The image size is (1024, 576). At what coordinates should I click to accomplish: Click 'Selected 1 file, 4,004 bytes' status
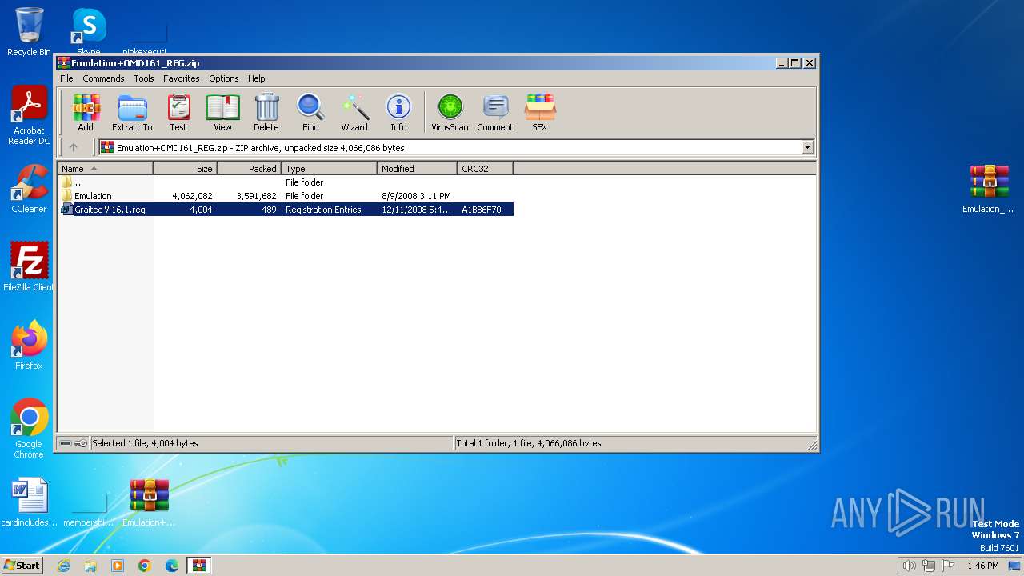click(145, 443)
